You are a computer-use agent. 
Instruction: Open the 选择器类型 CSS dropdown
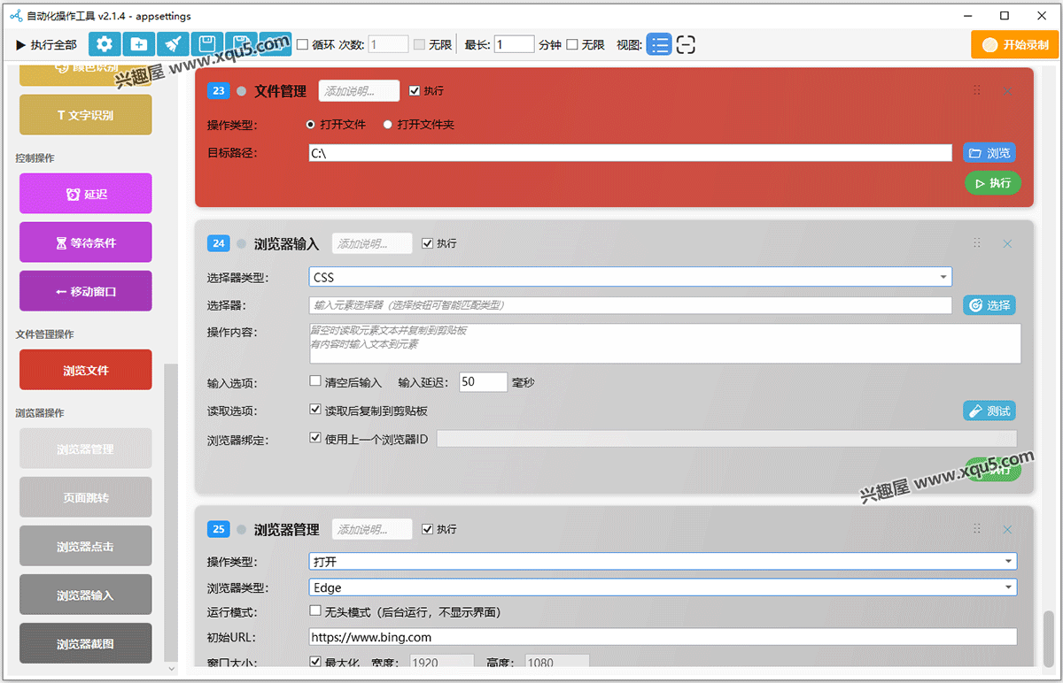[x=630, y=277]
